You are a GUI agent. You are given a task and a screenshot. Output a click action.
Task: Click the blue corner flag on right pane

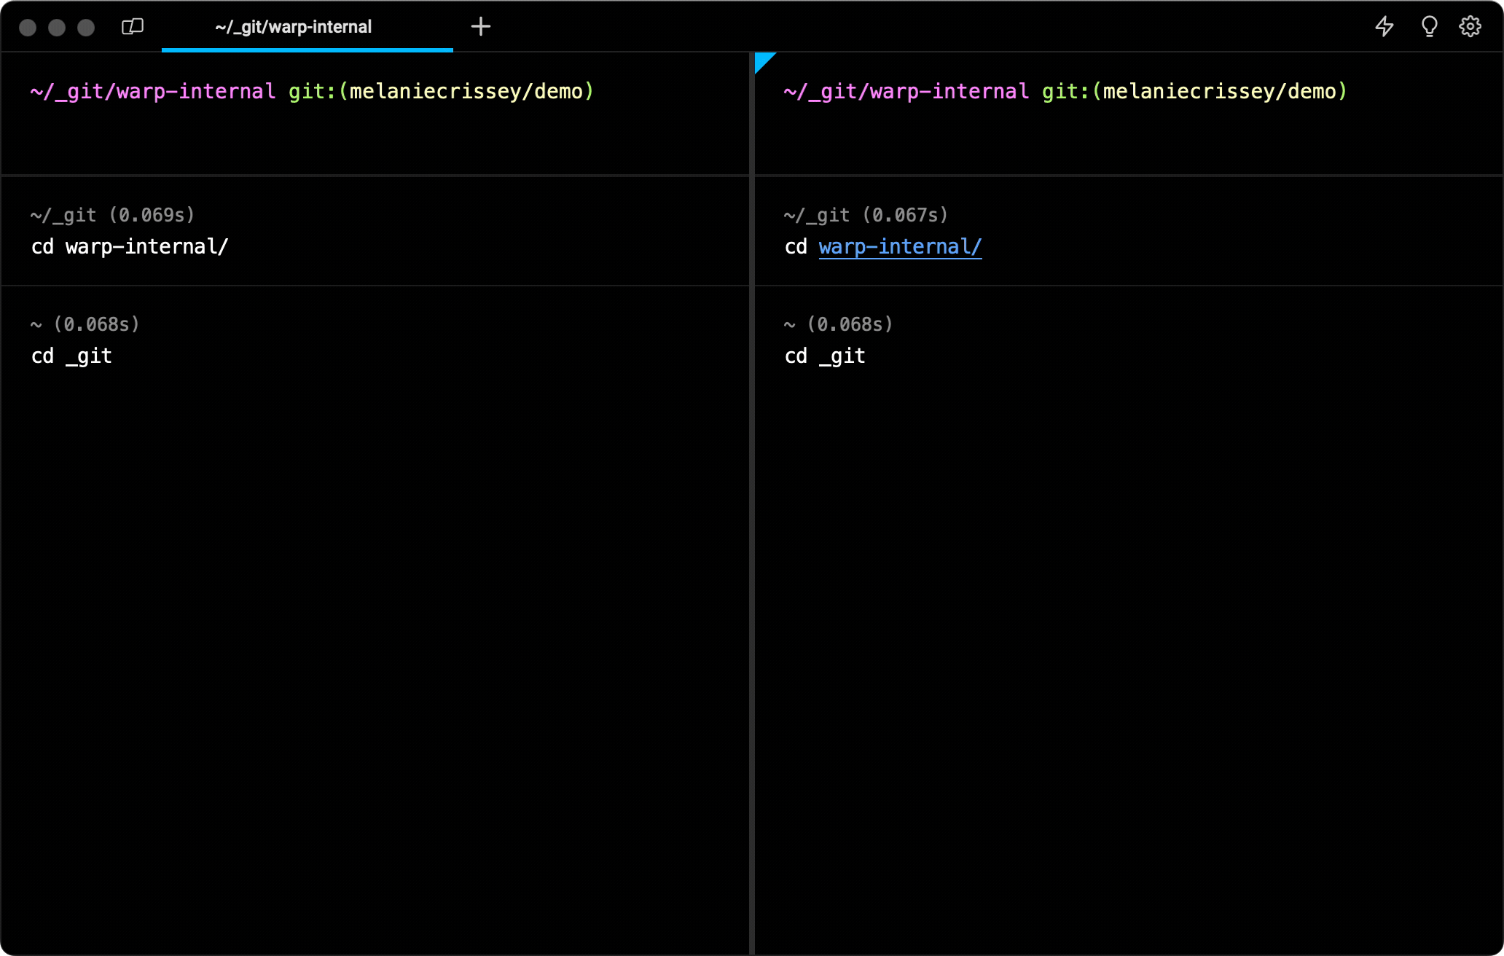click(x=762, y=60)
